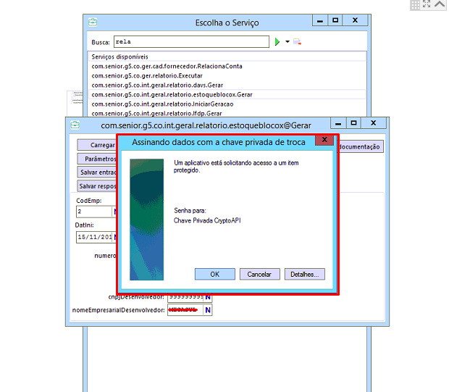Click the red clear search icon
Screen dimensions: 449x392
[x=297, y=42]
